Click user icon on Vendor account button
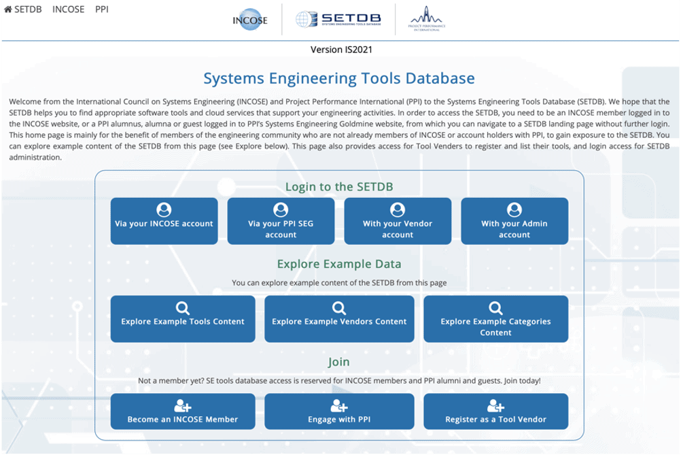Image resolution: width=683 pixels, height=457 pixels. point(398,209)
